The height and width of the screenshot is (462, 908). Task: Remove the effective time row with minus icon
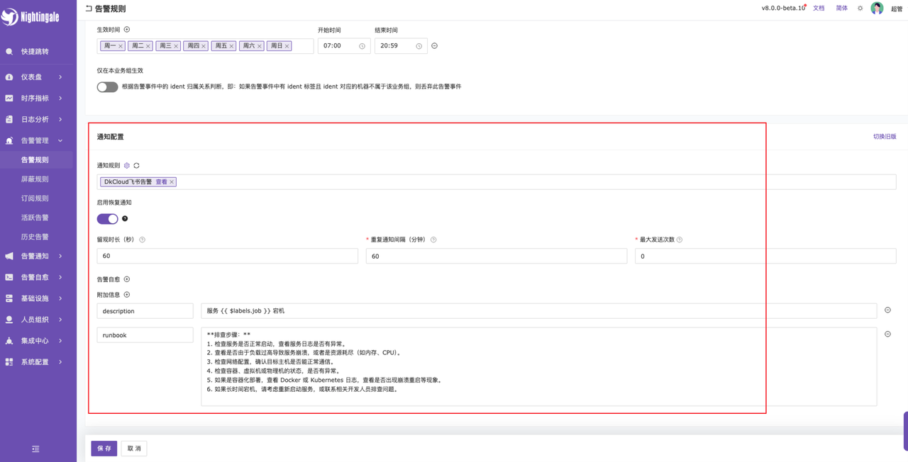(435, 46)
